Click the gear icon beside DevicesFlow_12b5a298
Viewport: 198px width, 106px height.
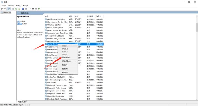tap(46, 77)
